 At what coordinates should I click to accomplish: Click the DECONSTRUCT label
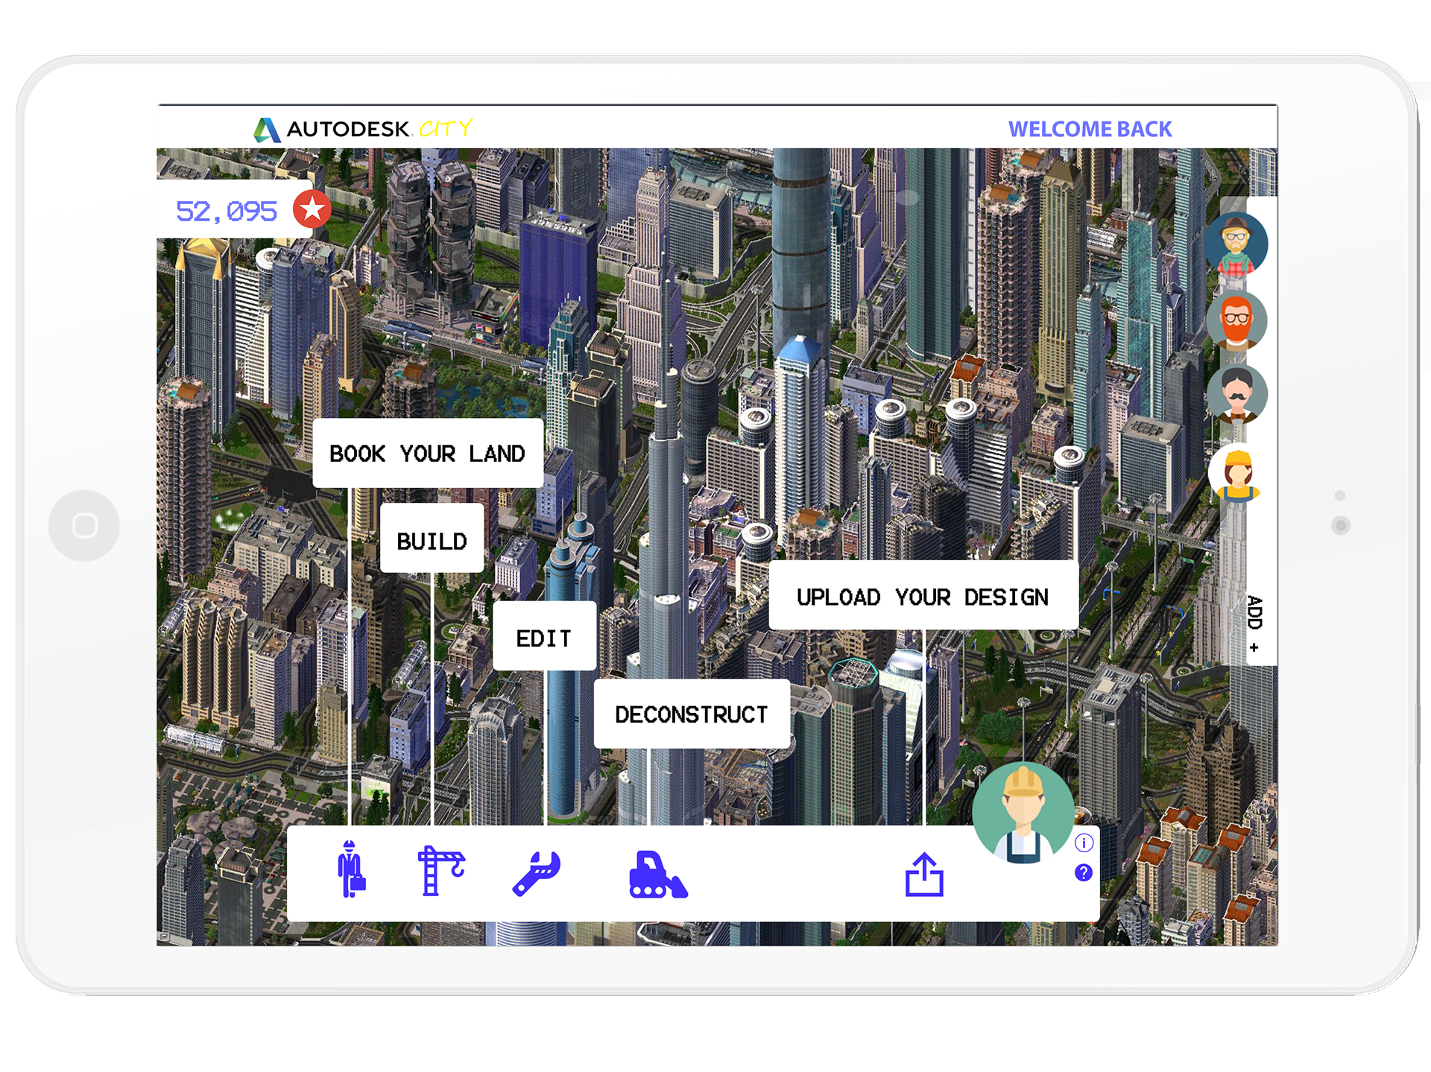pyautogui.click(x=691, y=714)
